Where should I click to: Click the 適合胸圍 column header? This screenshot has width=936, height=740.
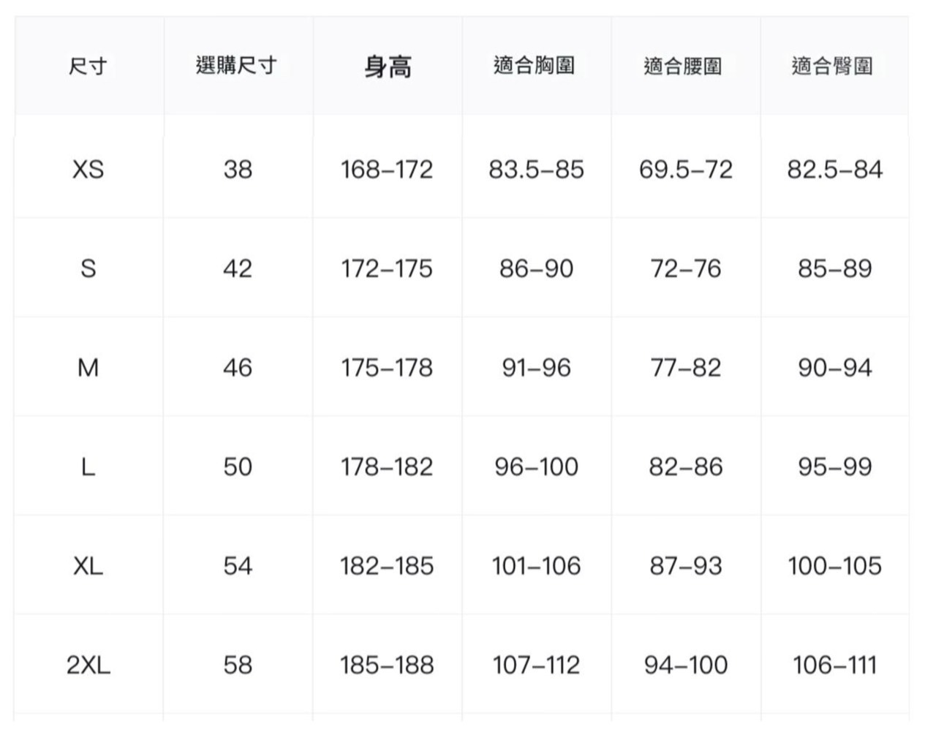coord(535,66)
